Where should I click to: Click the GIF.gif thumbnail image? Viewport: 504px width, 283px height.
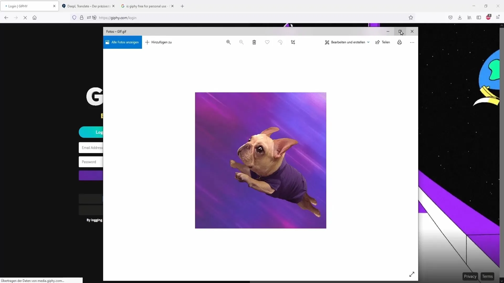(x=260, y=160)
